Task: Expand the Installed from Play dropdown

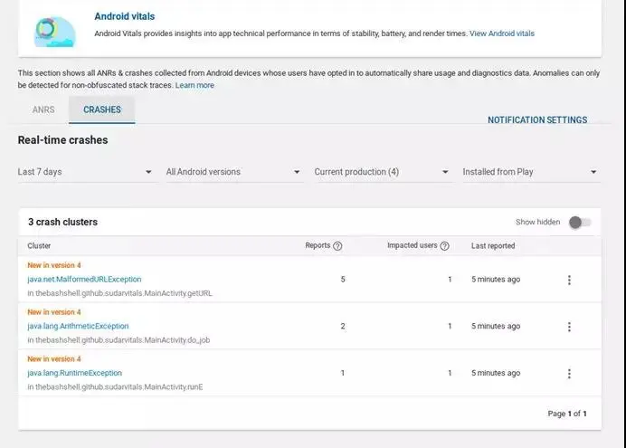Action: [x=530, y=172]
